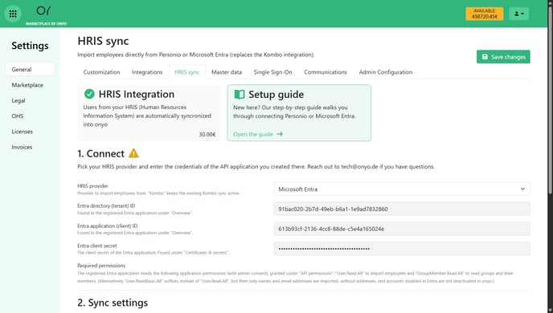553x313 pixels.
Task: Switch to the Admin Configuration tab
Action: tap(386, 71)
